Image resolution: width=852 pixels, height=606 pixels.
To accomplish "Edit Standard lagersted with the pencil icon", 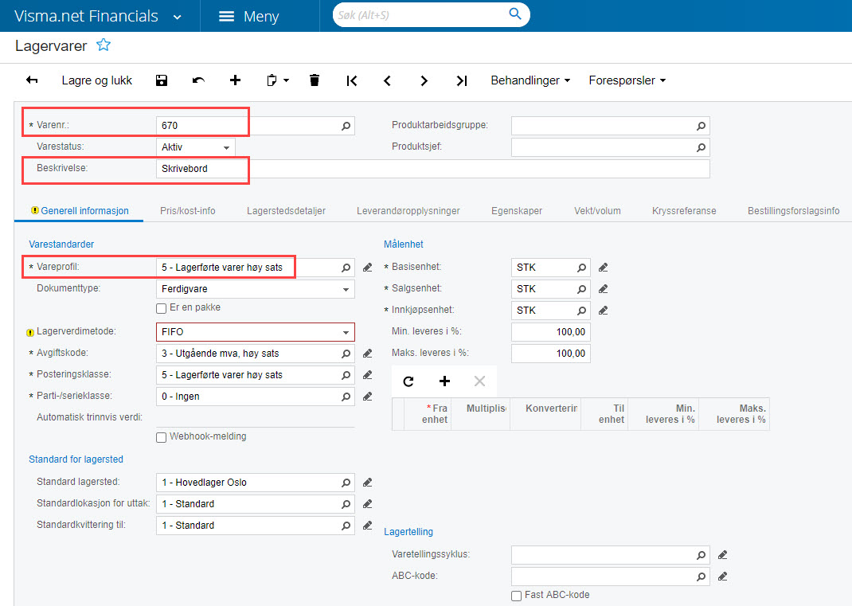I will click(368, 482).
